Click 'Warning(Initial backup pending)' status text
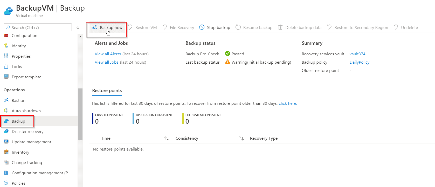 [261, 62]
